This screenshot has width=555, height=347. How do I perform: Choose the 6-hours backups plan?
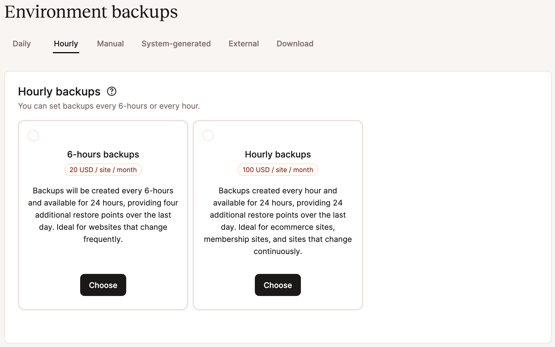[x=103, y=285]
